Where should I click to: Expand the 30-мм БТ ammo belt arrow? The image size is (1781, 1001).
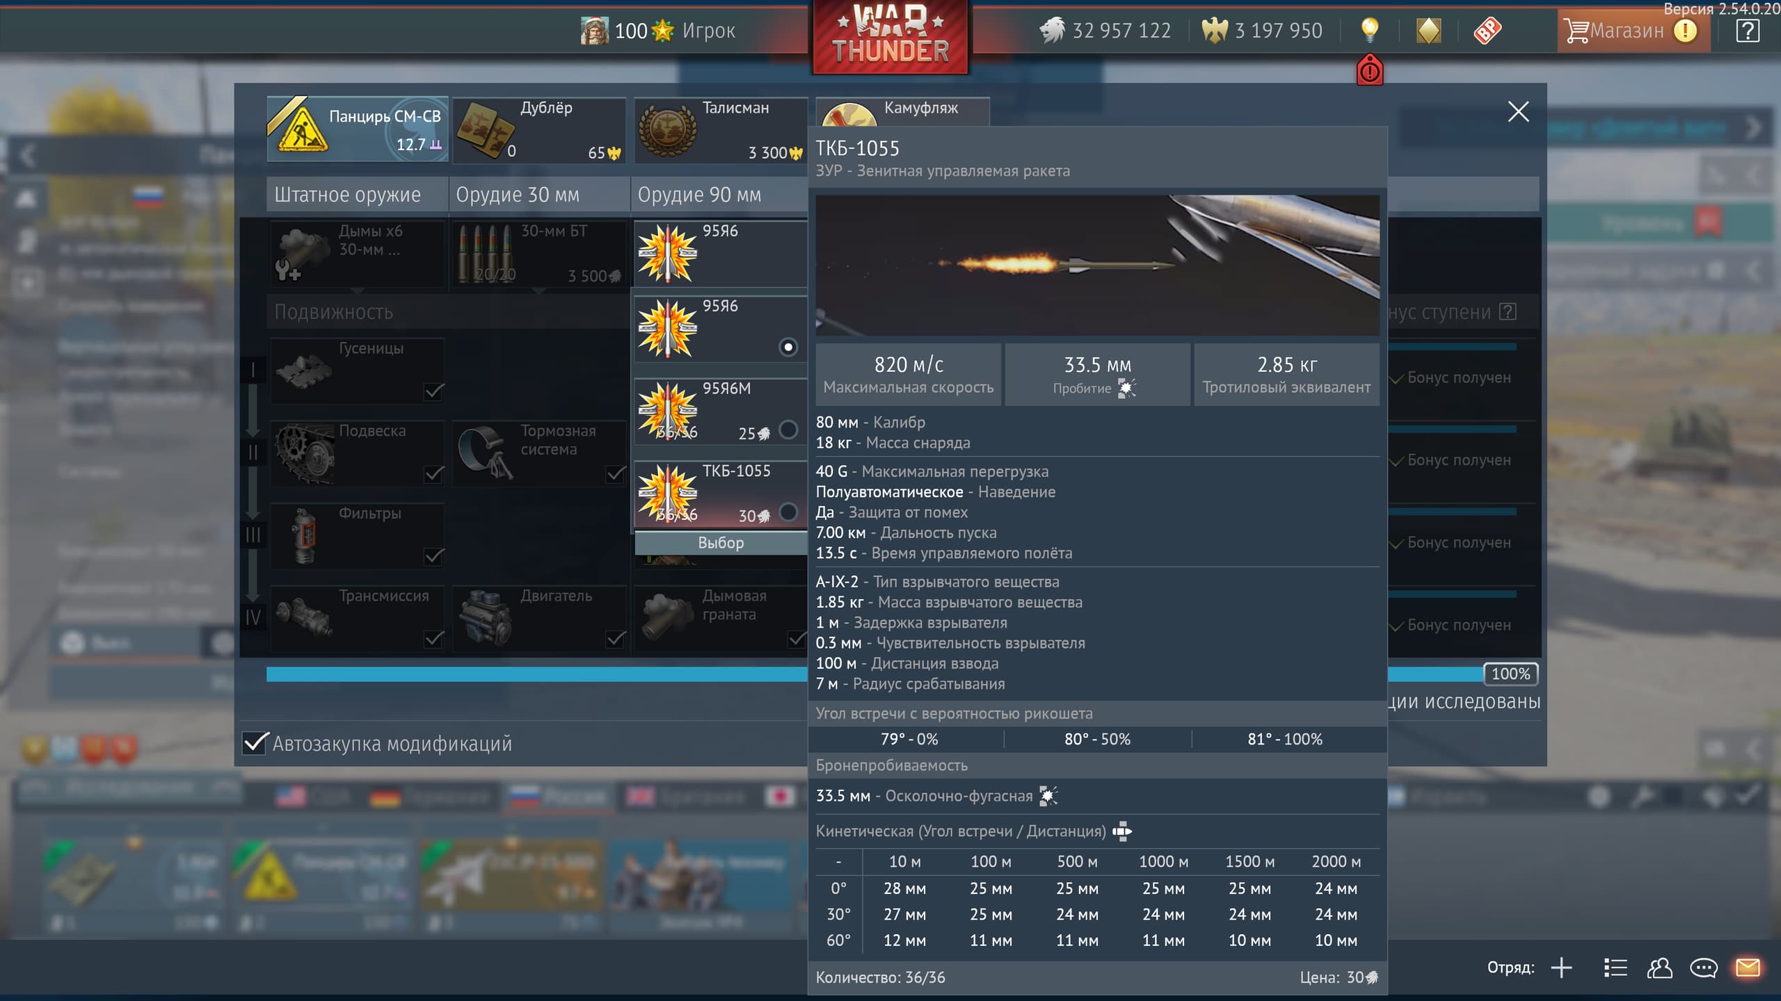tap(539, 291)
